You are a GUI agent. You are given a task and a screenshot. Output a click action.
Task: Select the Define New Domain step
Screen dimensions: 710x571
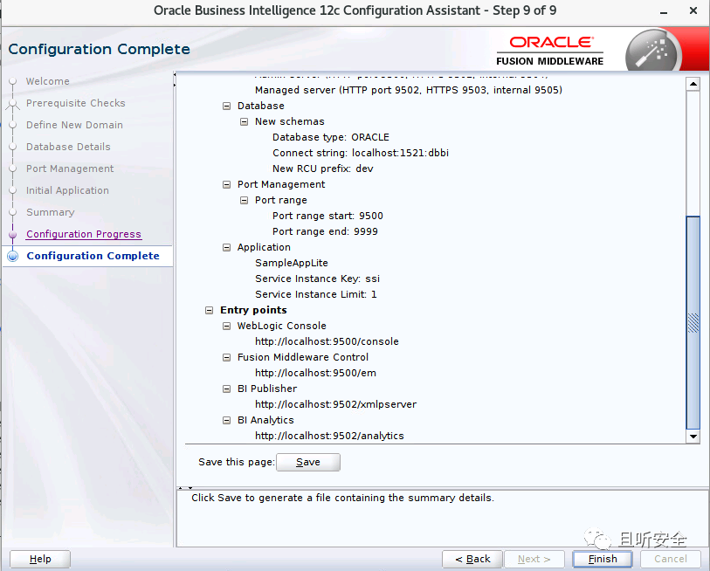(x=74, y=125)
